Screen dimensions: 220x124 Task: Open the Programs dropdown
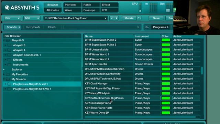tap(161, 27)
